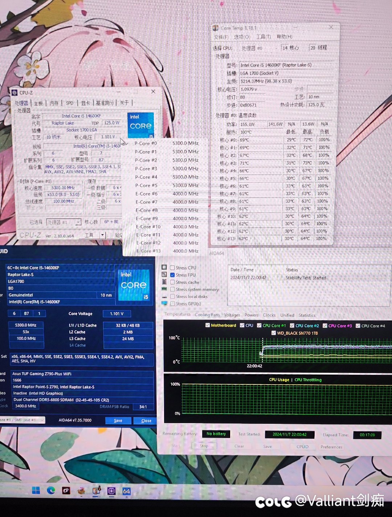Select P-Core #1 in the core list
392x517 pixels.
click(166, 152)
